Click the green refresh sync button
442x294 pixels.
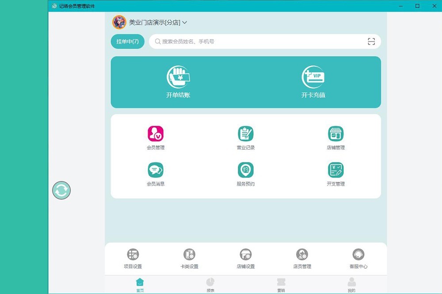[61, 190]
